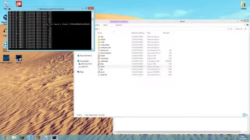Click breadcrumb arrow after server
The image size is (250, 140).
point(100,29)
